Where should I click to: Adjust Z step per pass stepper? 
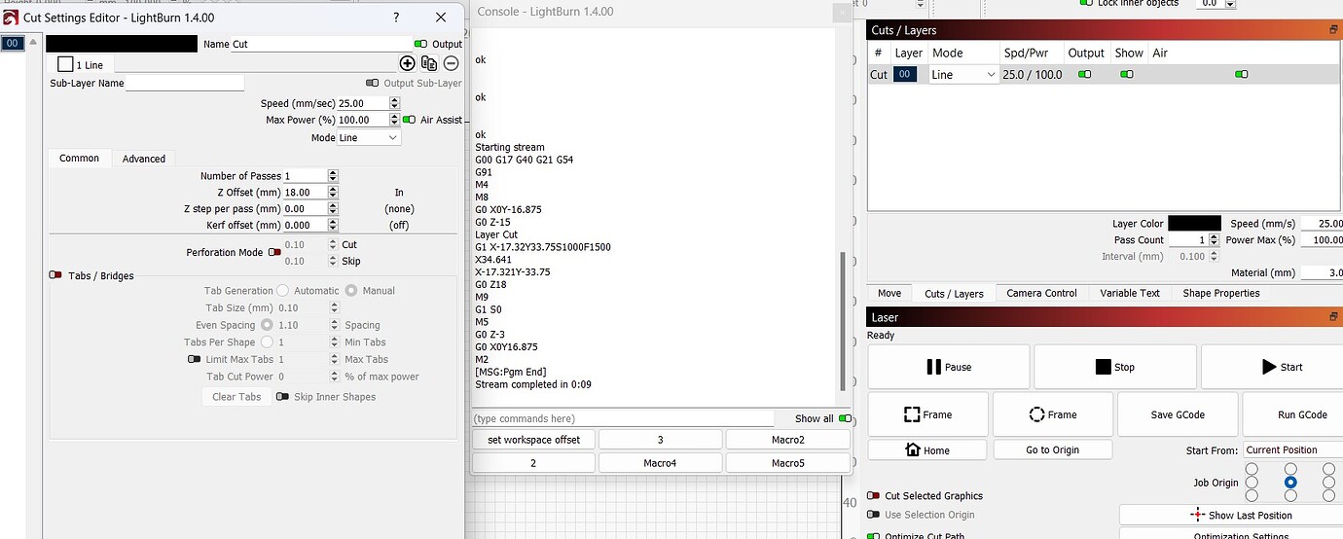click(333, 208)
